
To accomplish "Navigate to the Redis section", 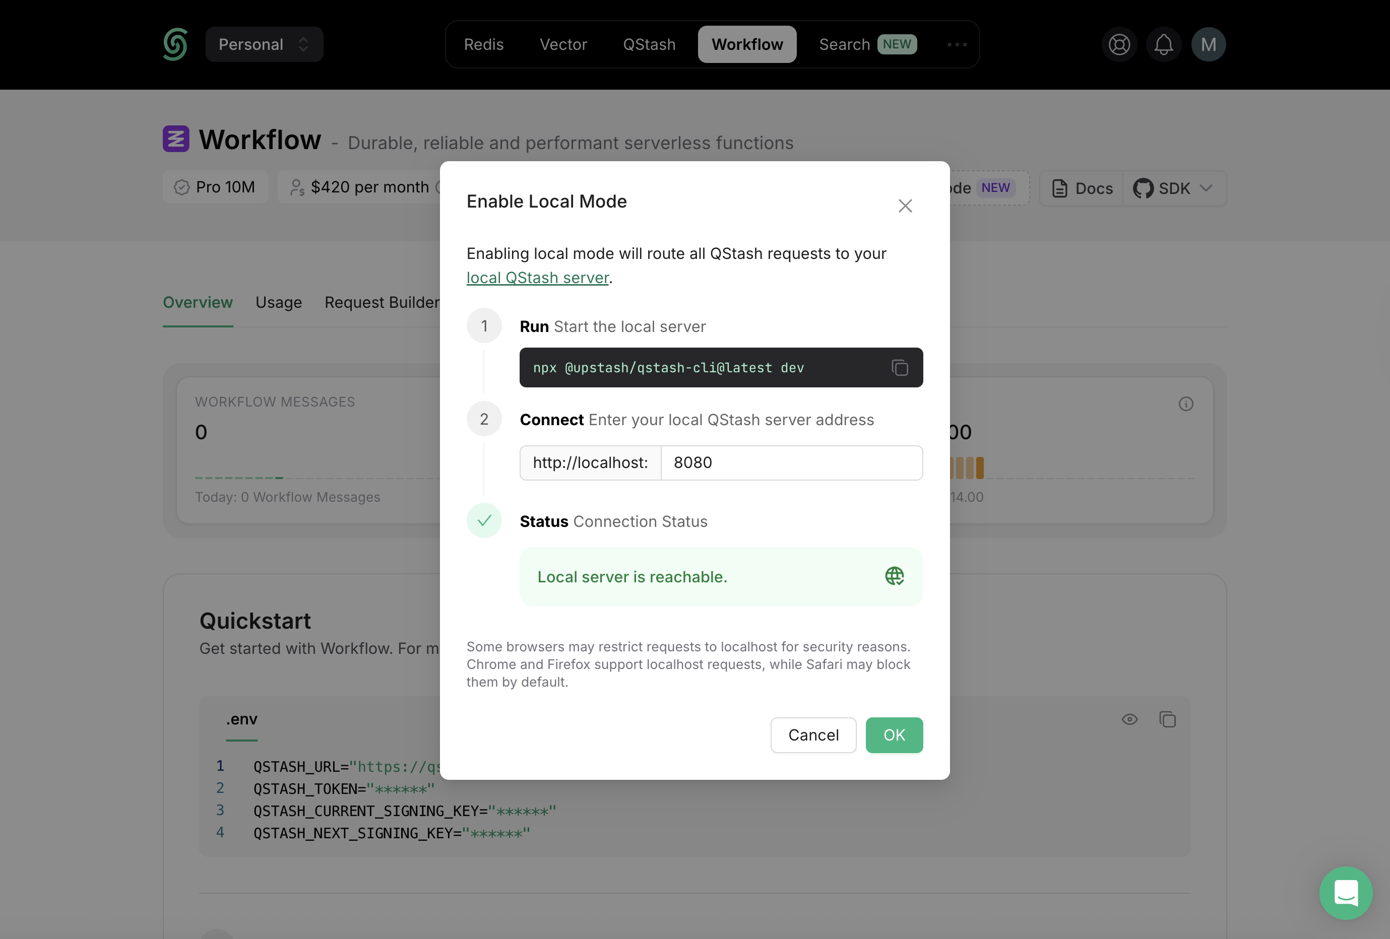I will (484, 44).
